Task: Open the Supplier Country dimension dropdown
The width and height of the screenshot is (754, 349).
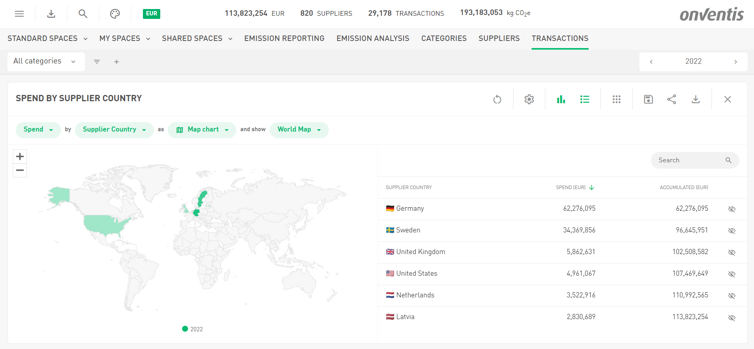Action: 114,130
